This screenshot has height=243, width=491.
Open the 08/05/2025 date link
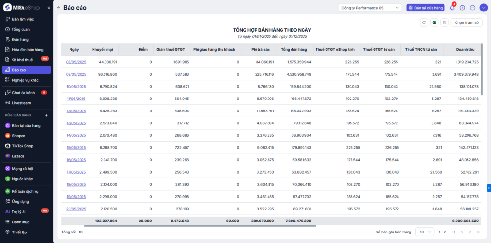point(76,62)
